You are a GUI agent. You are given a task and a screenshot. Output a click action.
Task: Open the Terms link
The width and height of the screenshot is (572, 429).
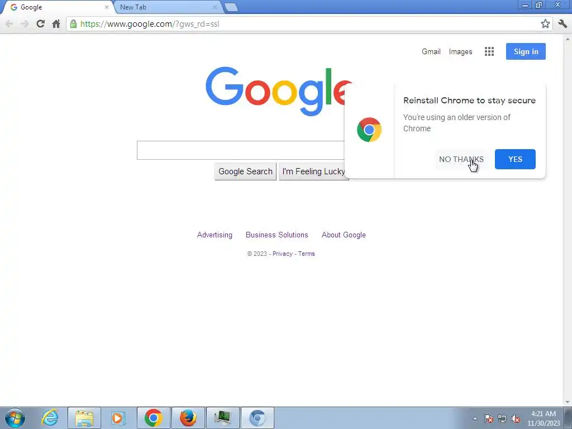[x=307, y=254]
